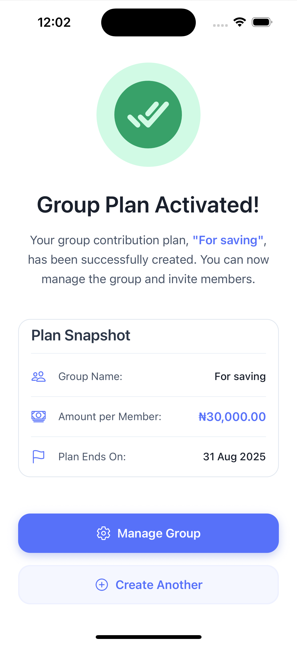Image resolution: width=297 pixels, height=645 pixels.
Task: Click the Group Plan Activated! title
Action: [148, 205]
